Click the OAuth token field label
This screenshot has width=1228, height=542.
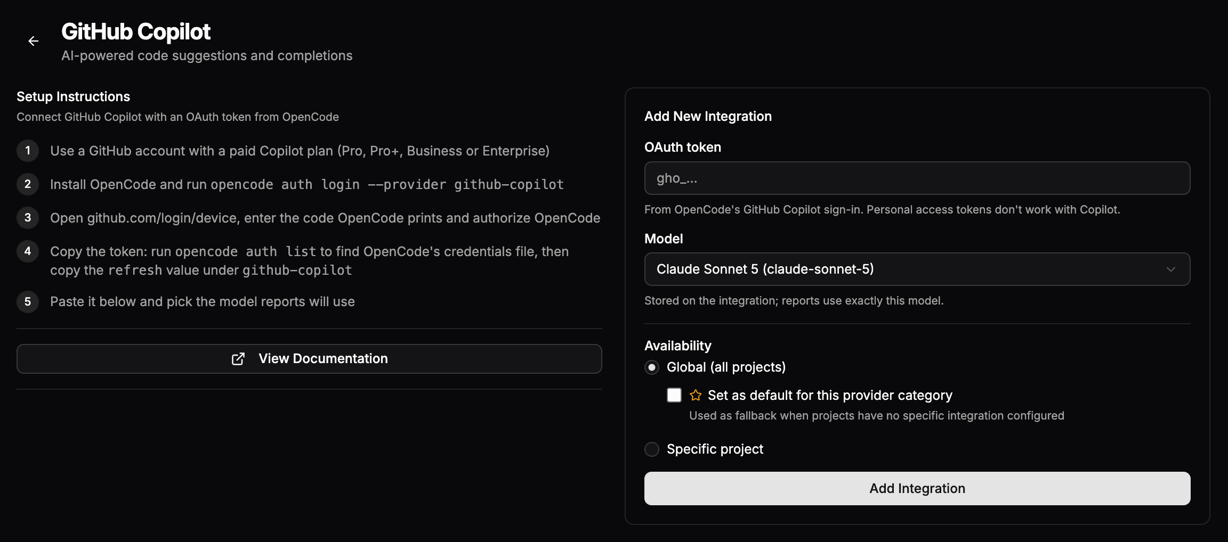tap(683, 147)
